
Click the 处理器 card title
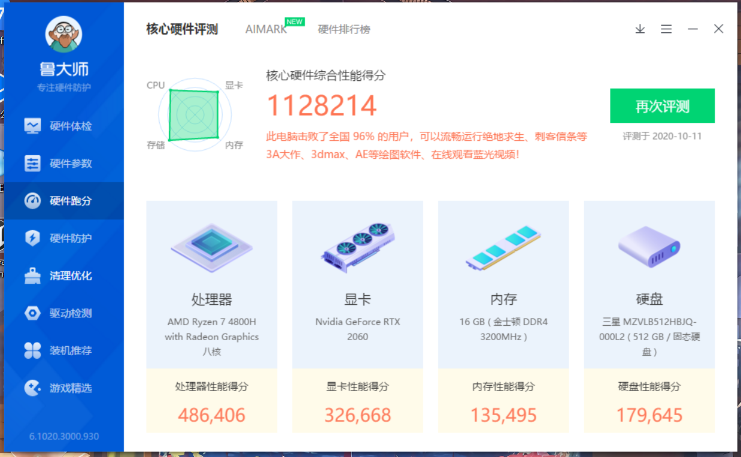click(x=212, y=299)
